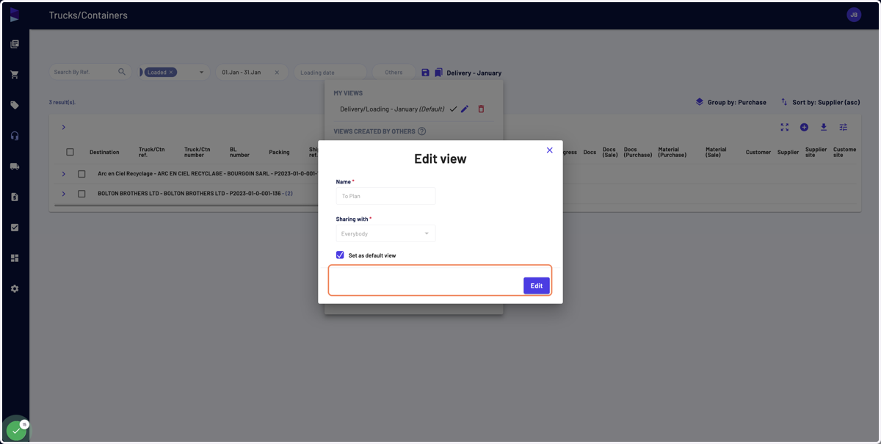Click the green checkmark badge widget
This screenshot has height=444, width=881.
16,430
